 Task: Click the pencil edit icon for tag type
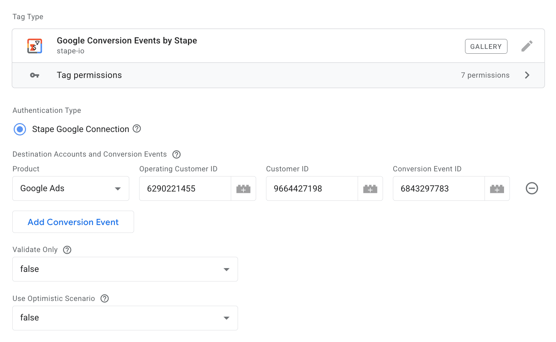point(527,46)
